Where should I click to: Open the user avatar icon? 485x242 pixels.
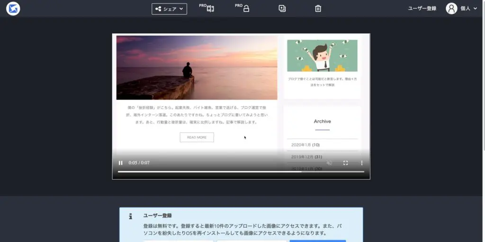pyautogui.click(x=451, y=9)
